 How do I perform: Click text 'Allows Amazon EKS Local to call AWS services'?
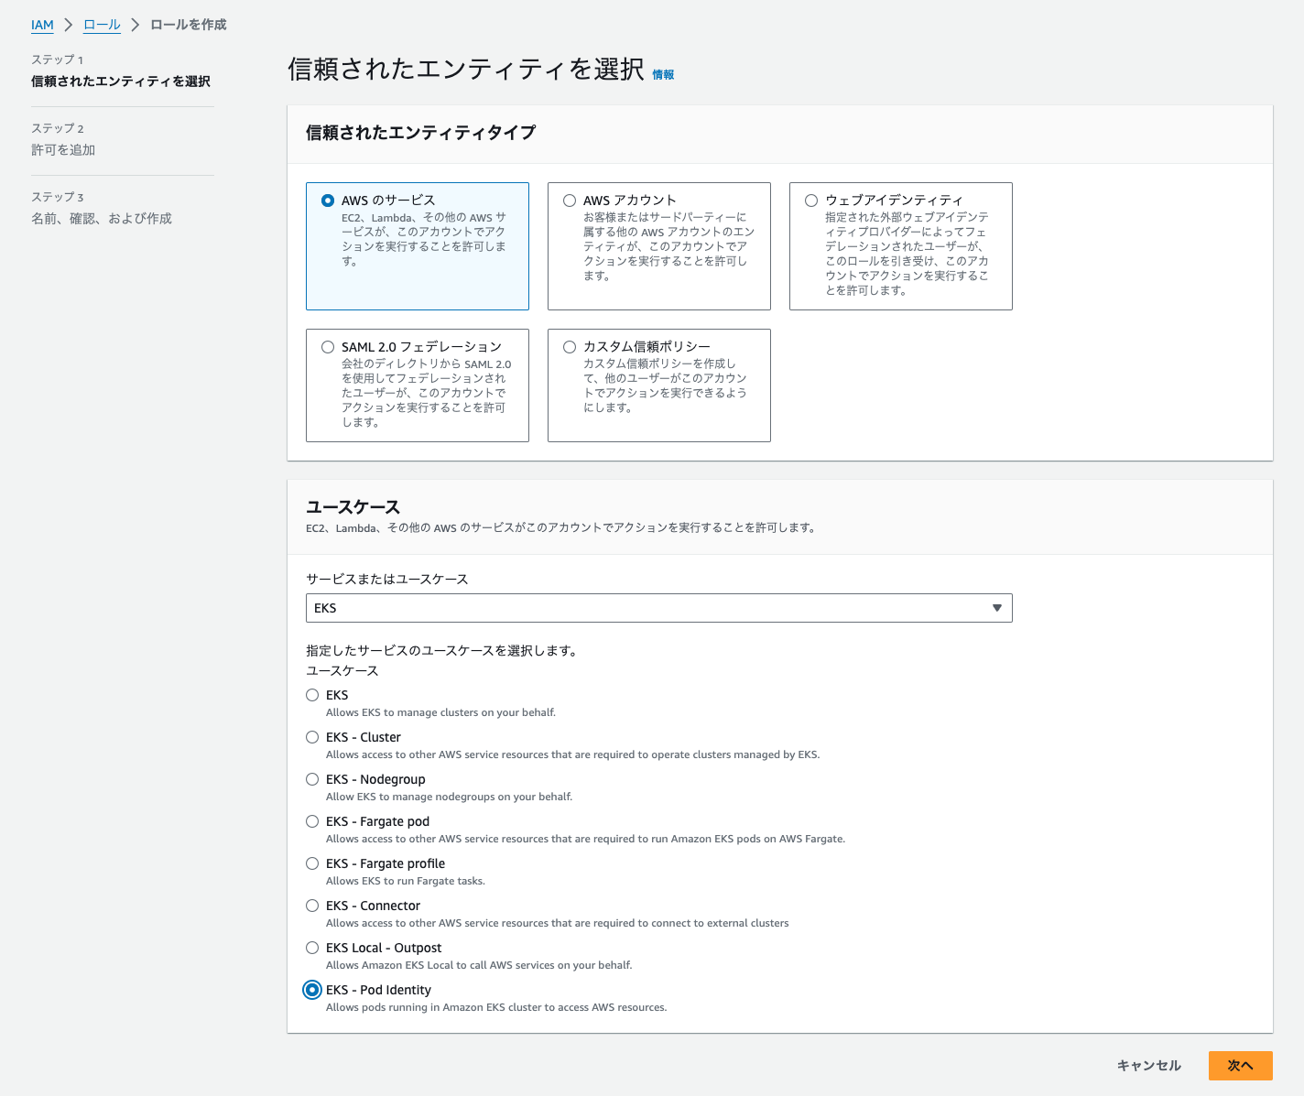pyautogui.click(x=479, y=965)
